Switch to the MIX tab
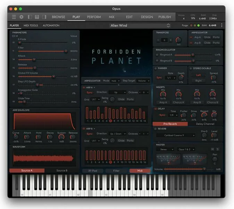This screenshot has width=234, height=209. click(x=111, y=17)
